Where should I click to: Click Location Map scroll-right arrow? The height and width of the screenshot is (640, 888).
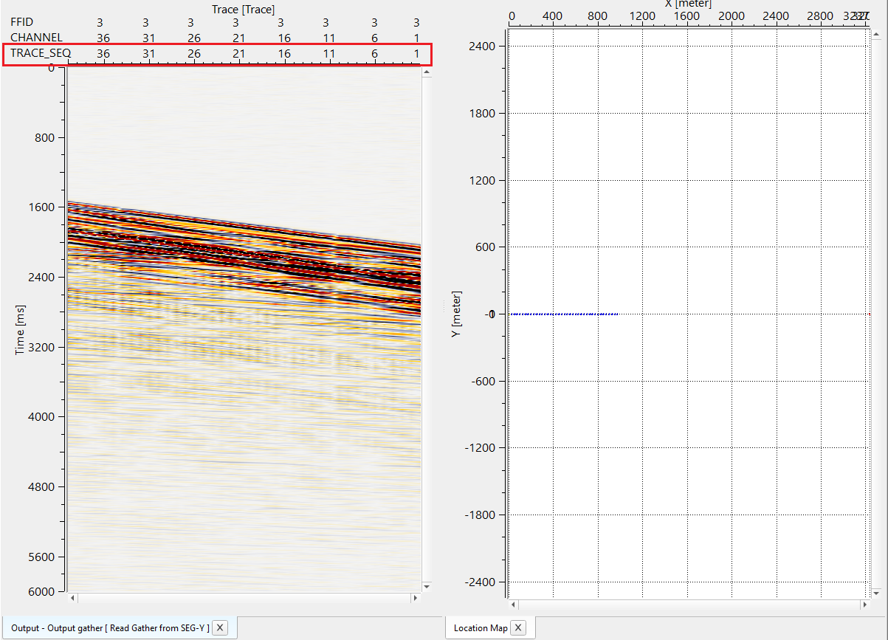point(863,605)
